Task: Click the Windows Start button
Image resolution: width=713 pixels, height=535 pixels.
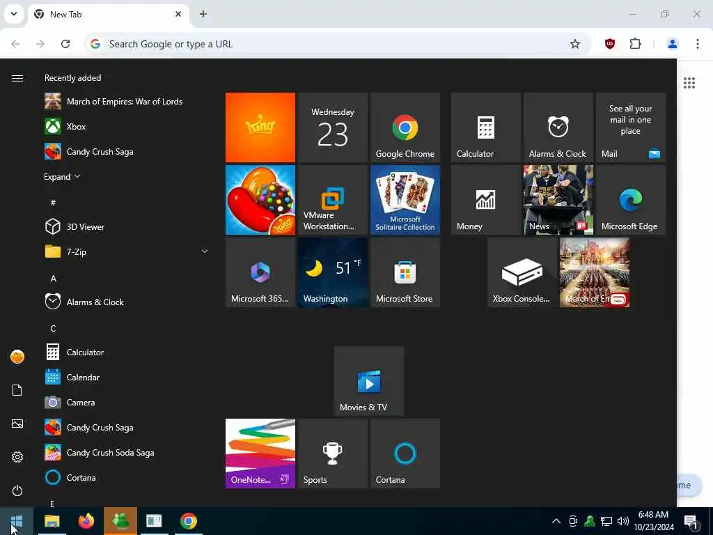Action: coord(17,521)
